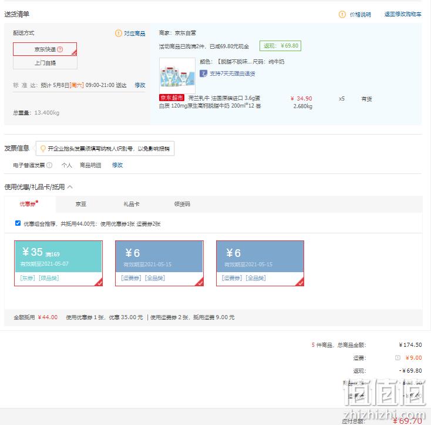Click the 价格说明 warning icon

[x=342, y=14]
